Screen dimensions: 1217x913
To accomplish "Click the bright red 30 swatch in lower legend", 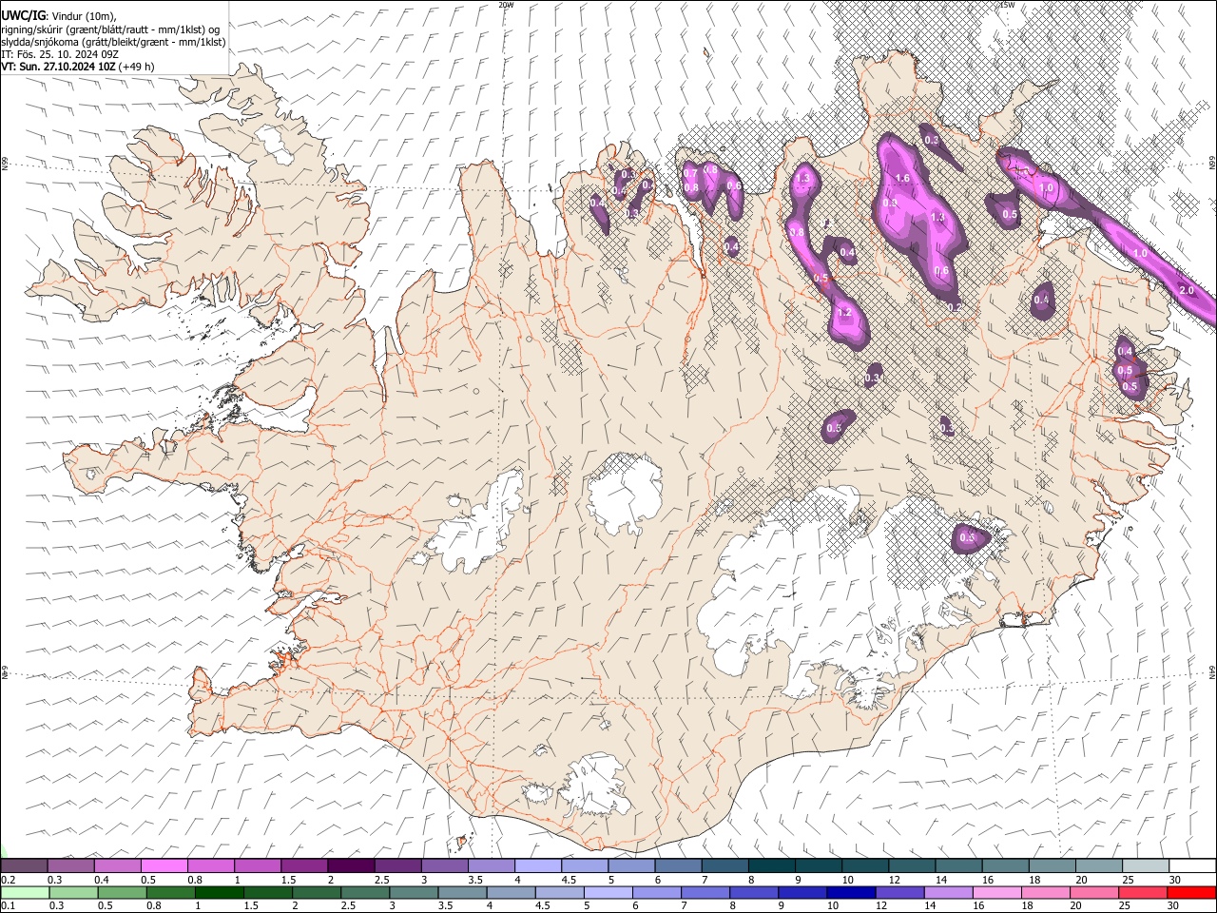I will (1190, 892).
